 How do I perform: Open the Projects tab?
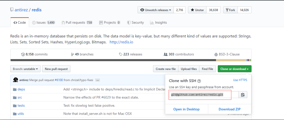(110, 23)
